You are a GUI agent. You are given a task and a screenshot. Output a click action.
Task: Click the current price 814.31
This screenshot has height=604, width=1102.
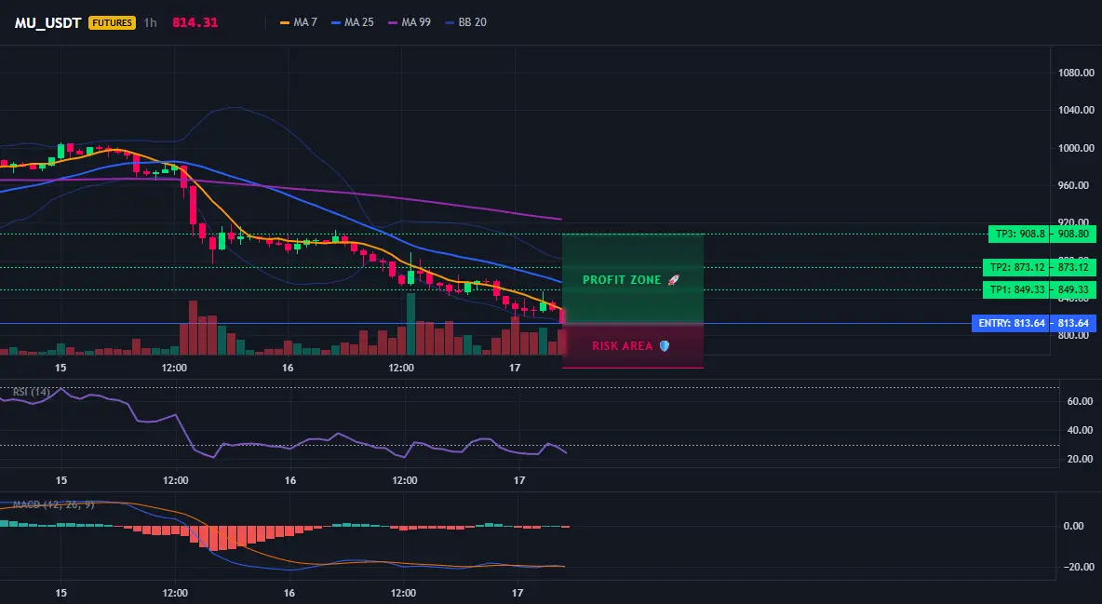point(195,22)
